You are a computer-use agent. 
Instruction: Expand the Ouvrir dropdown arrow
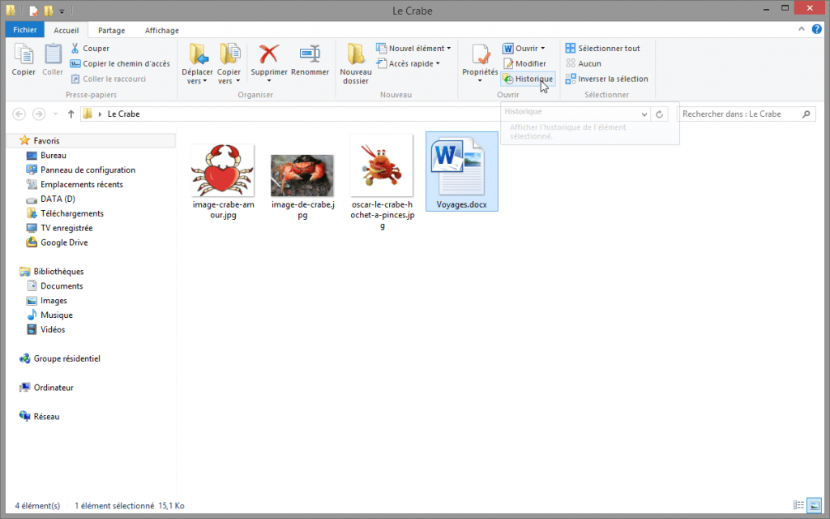point(542,48)
